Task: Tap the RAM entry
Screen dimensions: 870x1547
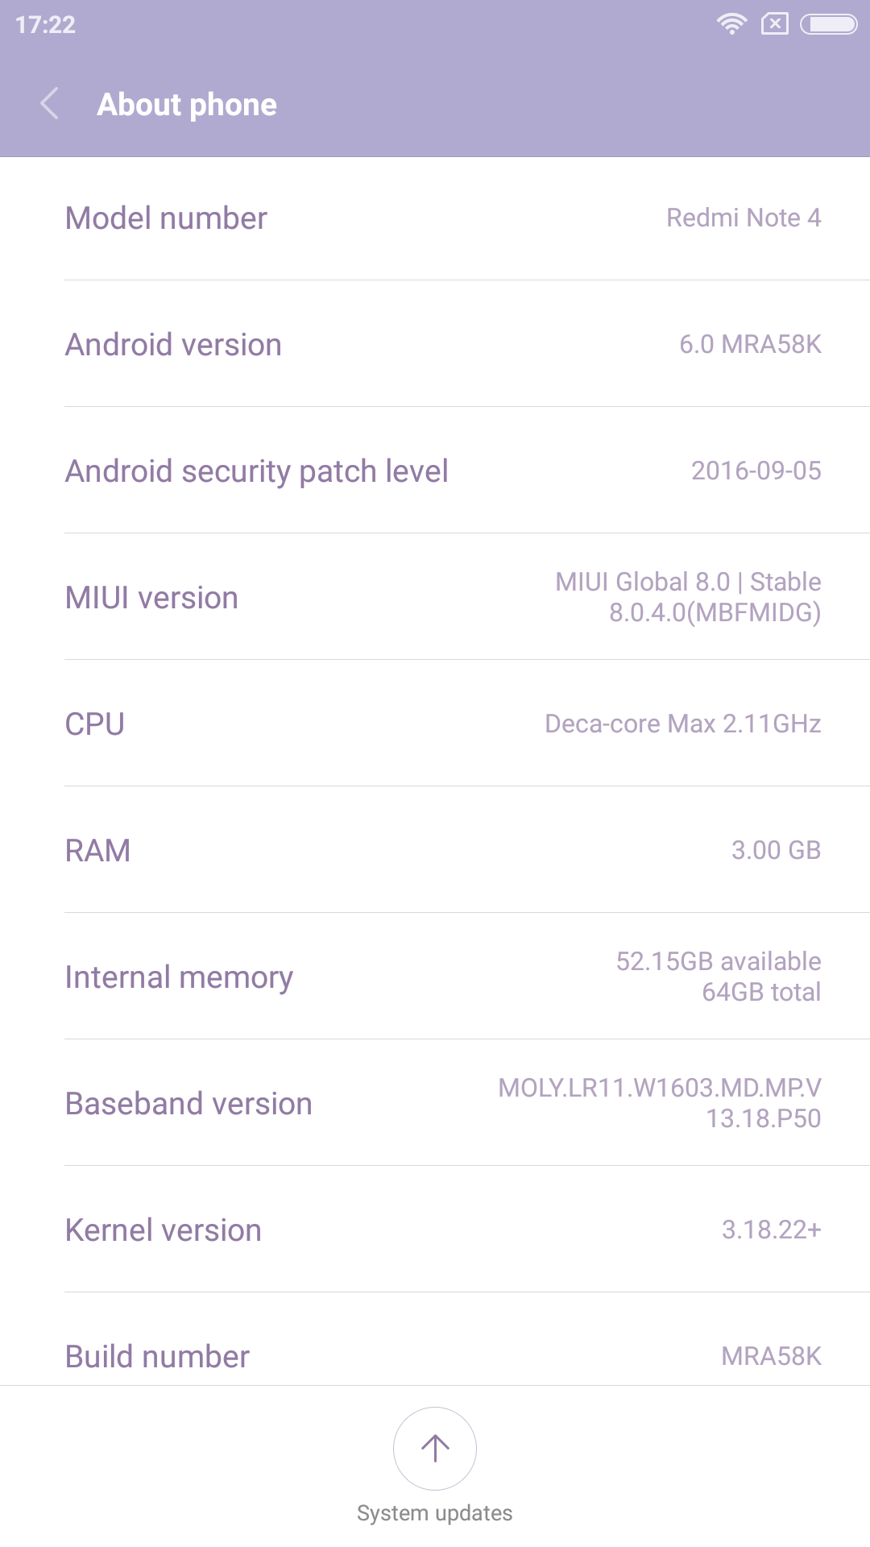Action: 435,851
